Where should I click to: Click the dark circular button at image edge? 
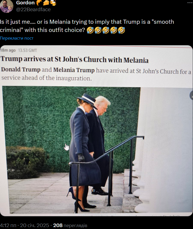coord(191,95)
